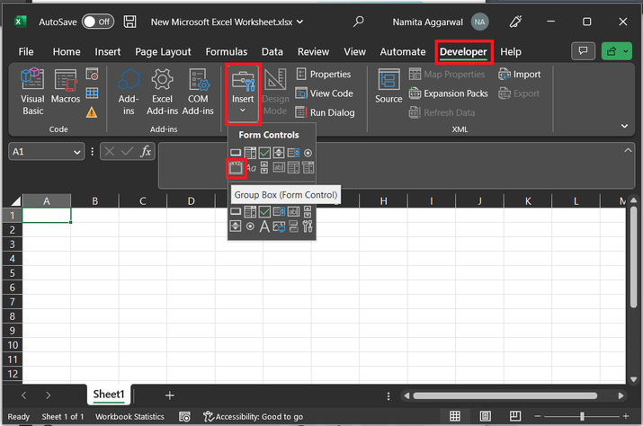Expand the formula bar
The width and height of the screenshot is (643, 426).
(628, 150)
